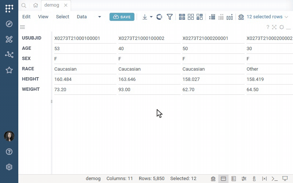Open Help circle icon in sidebar
The height and width of the screenshot is (183, 293).
pos(9,152)
